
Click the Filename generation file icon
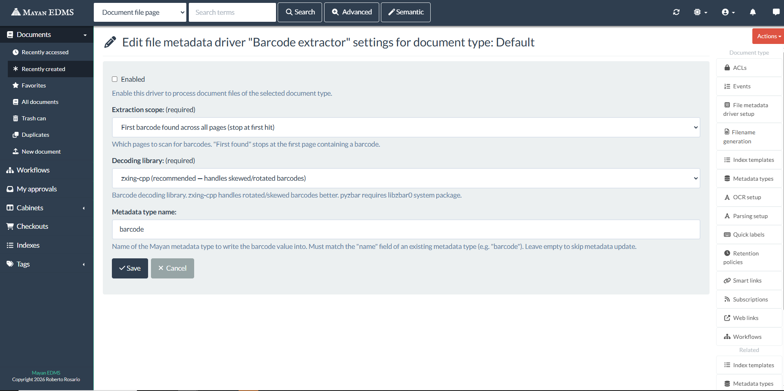[727, 132]
